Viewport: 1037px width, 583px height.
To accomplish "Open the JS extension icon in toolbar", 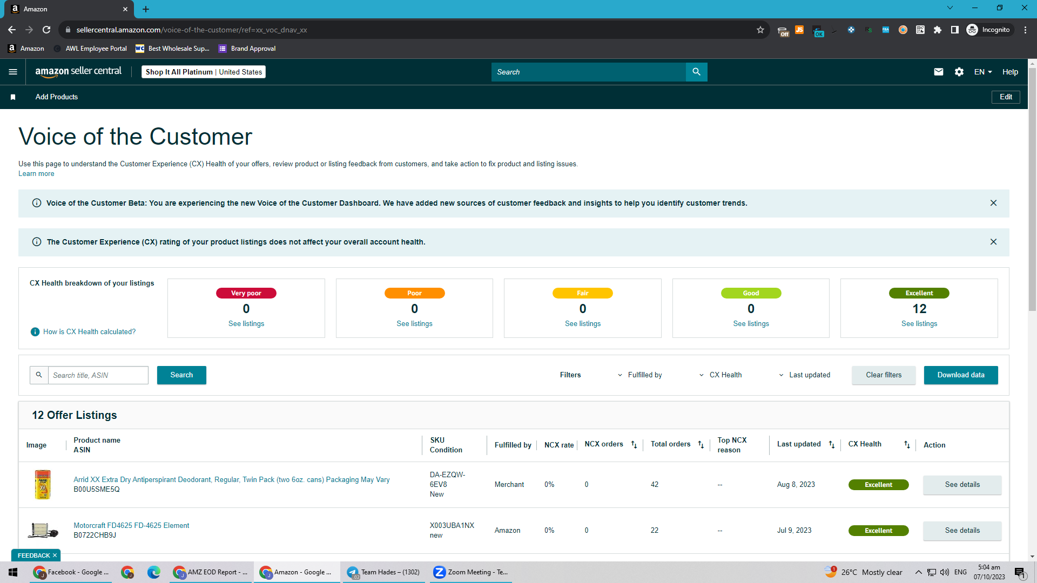I will (x=799, y=30).
